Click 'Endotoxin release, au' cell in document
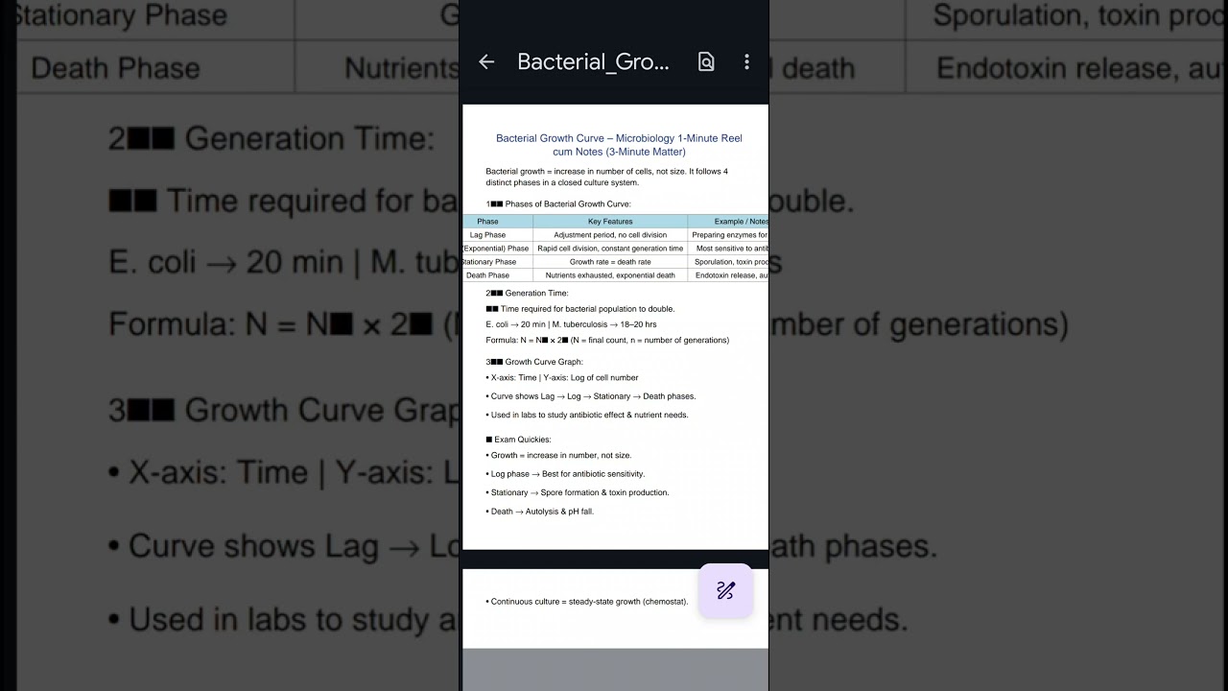1228x691 pixels. [728, 275]
